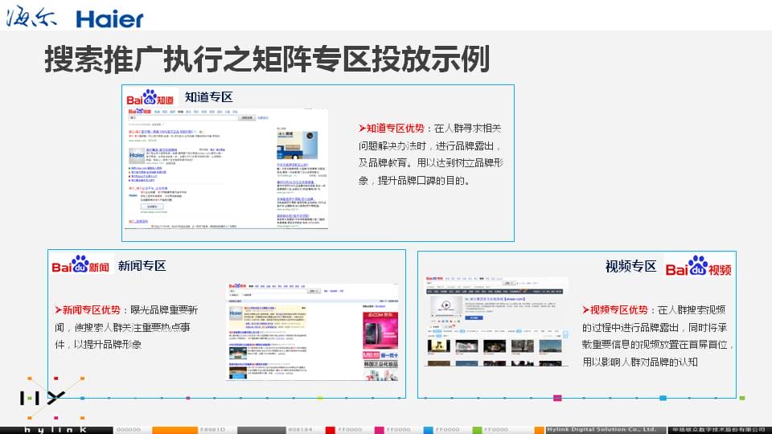This screenshot has width=772, height=434.
Task: Click the green square at timeline right end
Action: tap(742, 398)
